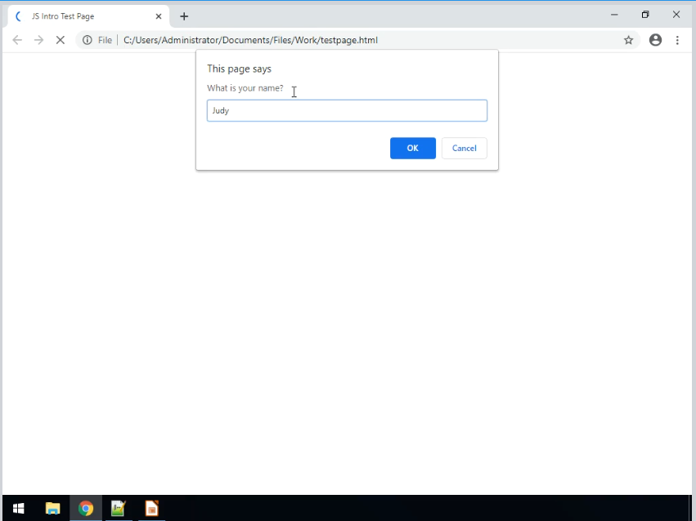Bookmark this page with the star icon
This screenshot has height=521, width=696.
pyautogui.click(x=629, y=40)
